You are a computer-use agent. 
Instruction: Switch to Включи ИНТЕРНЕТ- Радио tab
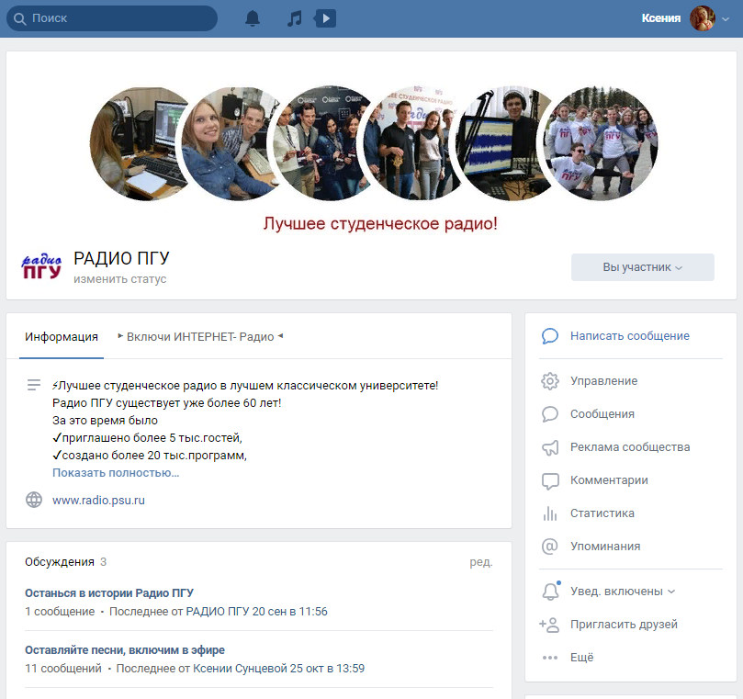(200, 337)
